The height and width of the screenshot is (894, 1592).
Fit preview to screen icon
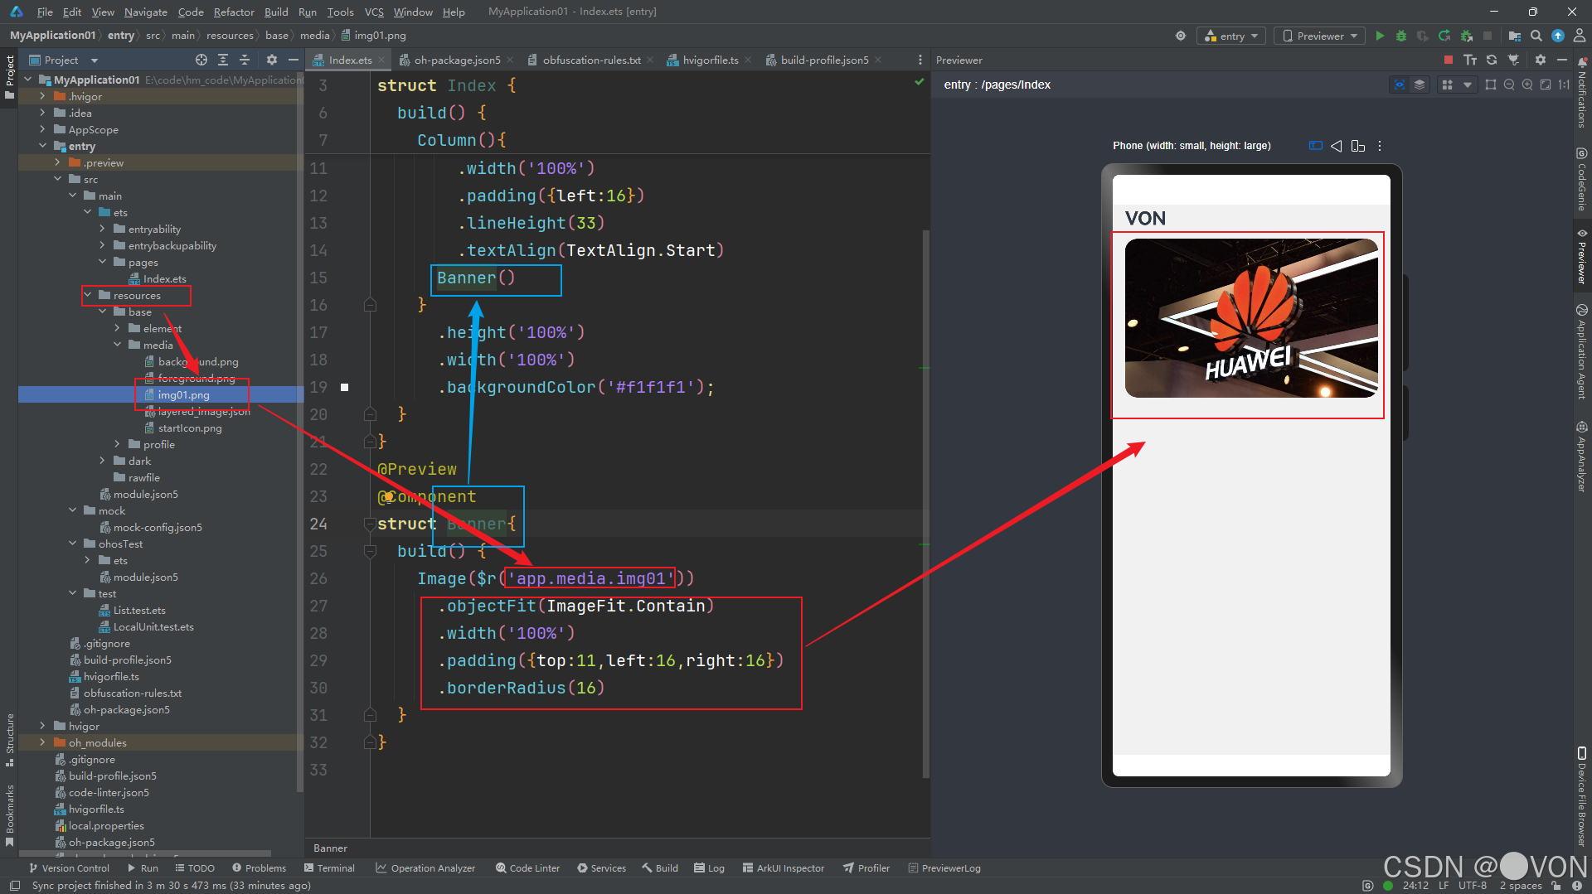pos(1546,85)
